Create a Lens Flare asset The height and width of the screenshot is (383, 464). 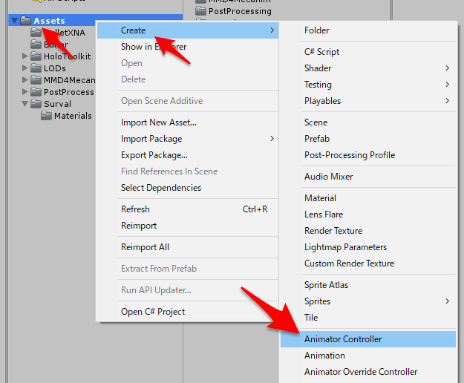(368, 215)
